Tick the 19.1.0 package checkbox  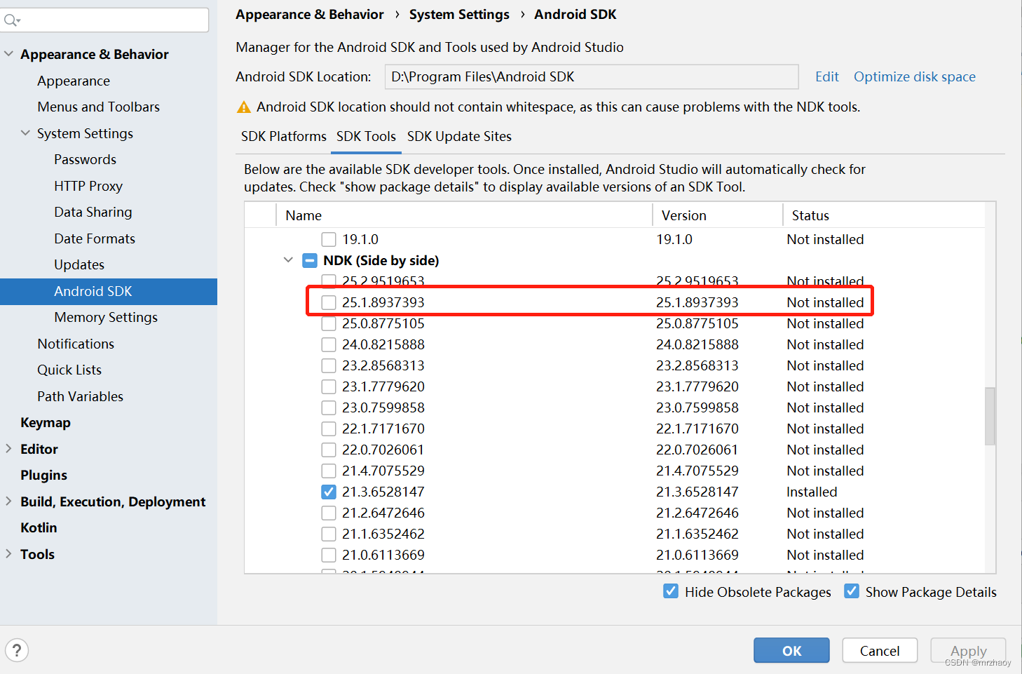pyautogui.click(x=329, y=239)
